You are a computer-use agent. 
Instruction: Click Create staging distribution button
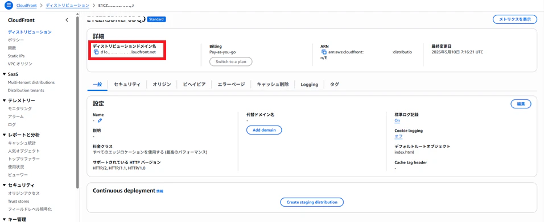pos(312,202)
